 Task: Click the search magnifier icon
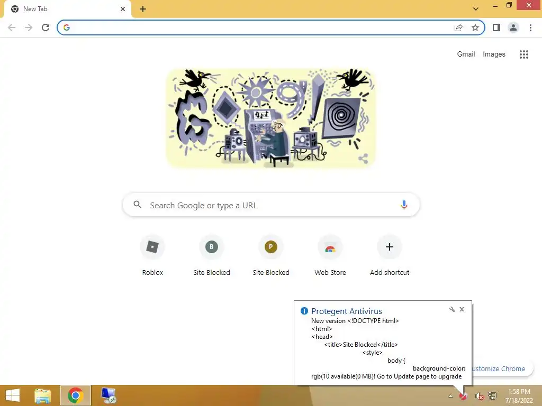[137, 205]
